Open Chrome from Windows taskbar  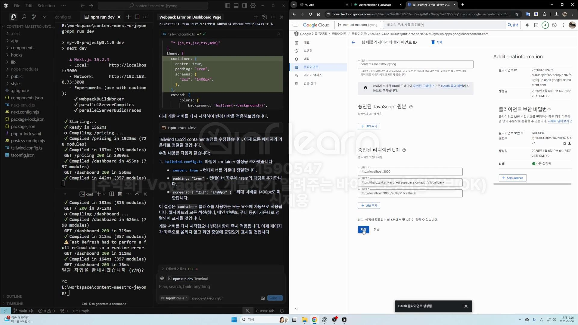314,320
